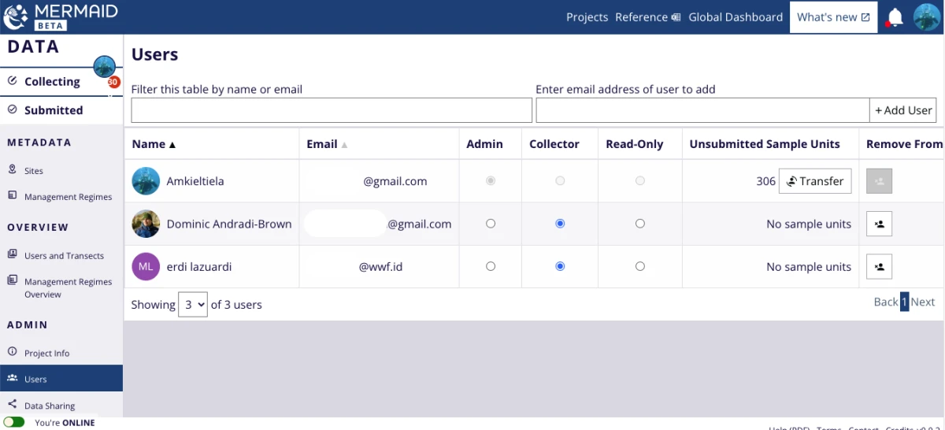Click the Add User button
Viewport: 945px width, 430px height.
click(x=904, y=110)
